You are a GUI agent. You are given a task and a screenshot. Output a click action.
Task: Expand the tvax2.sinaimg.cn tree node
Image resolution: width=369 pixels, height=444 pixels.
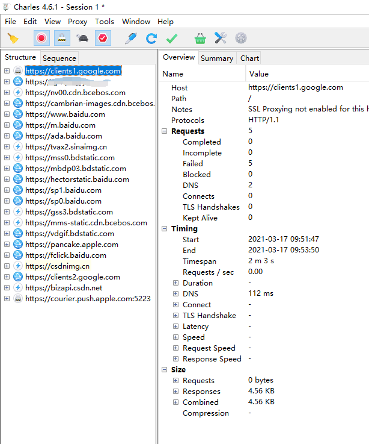coord(7,146)
